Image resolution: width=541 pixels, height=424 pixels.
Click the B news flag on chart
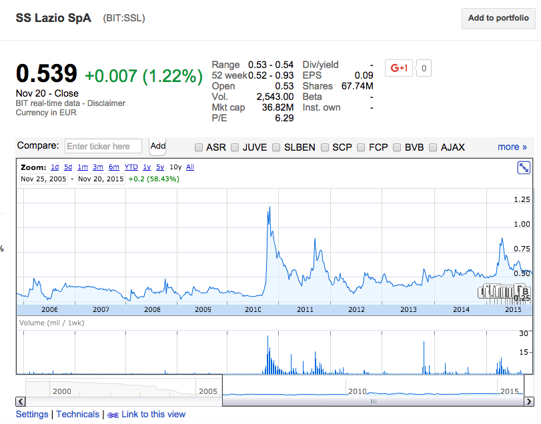coord(525,292)
